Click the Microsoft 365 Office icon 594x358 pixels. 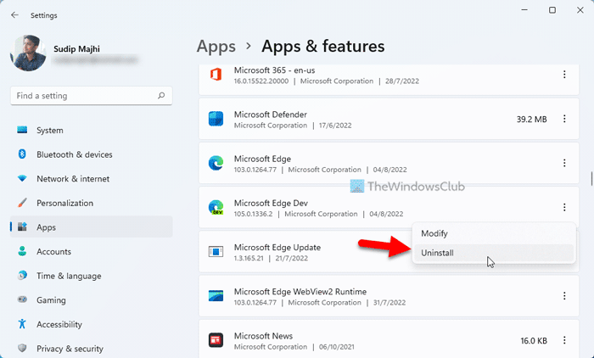click(216, 75)
